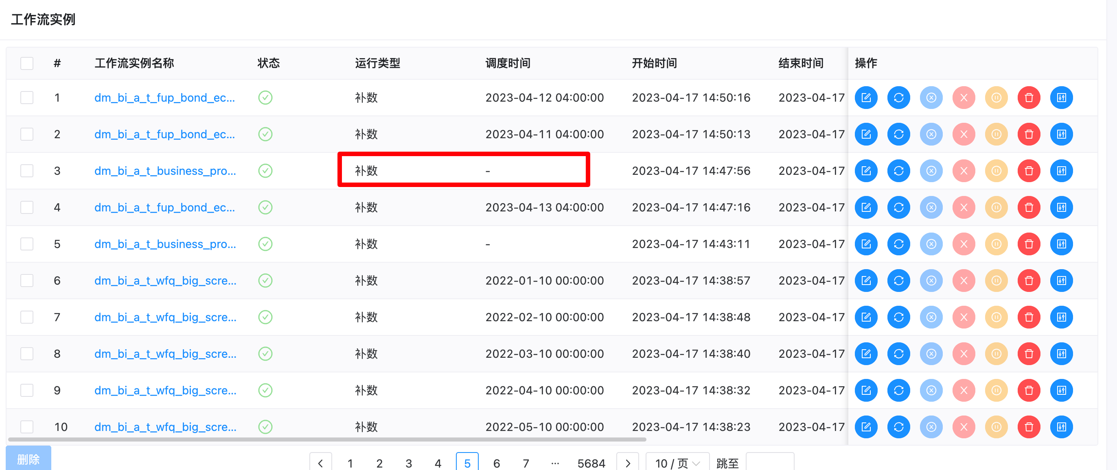1117x470 pixels.
Task: Delete the last workflow instance in row 10
Action: pos(1029,426)
